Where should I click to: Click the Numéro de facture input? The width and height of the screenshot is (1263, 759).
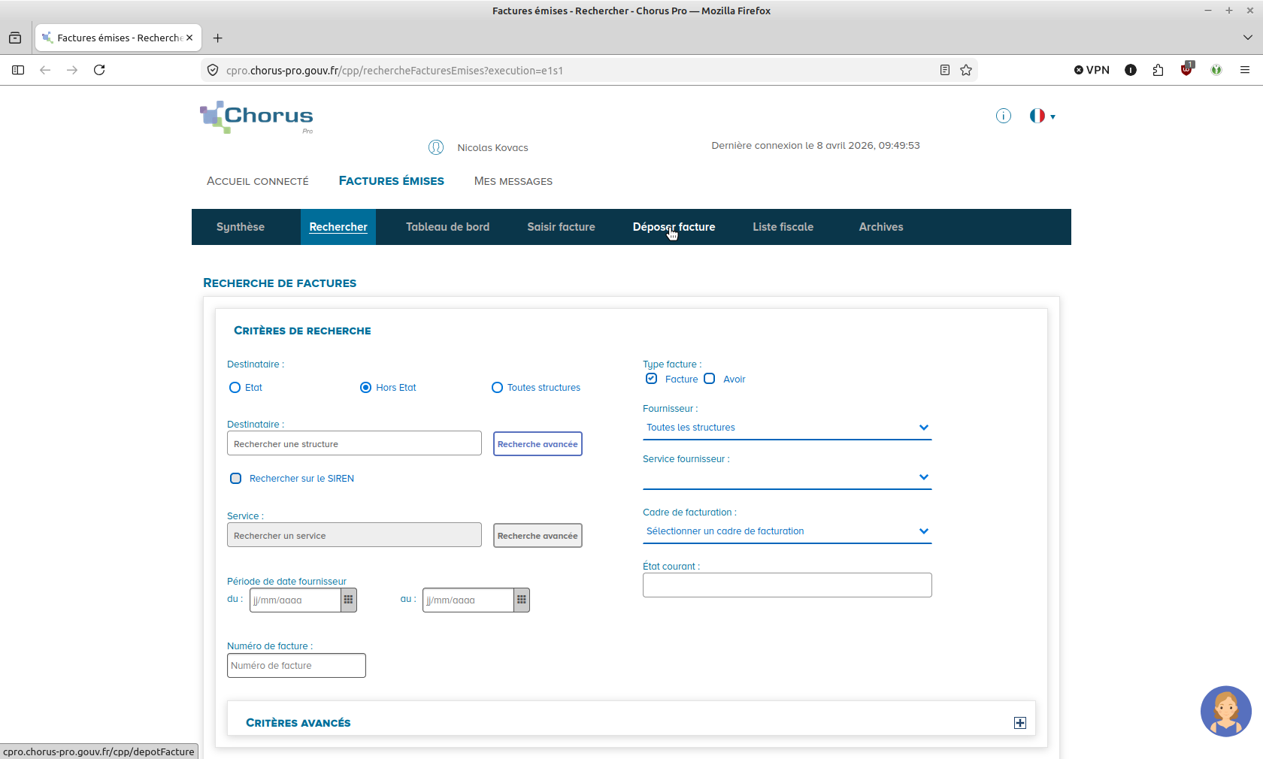pos(296,666)
